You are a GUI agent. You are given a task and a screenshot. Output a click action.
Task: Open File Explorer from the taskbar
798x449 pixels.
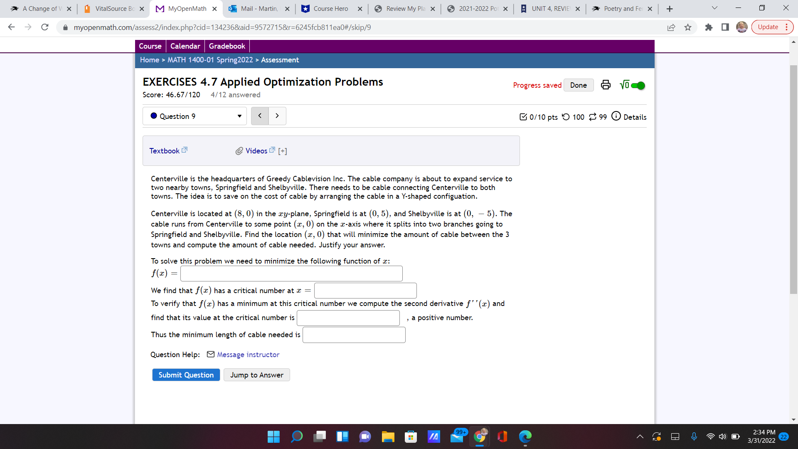[x=388, y=437]
